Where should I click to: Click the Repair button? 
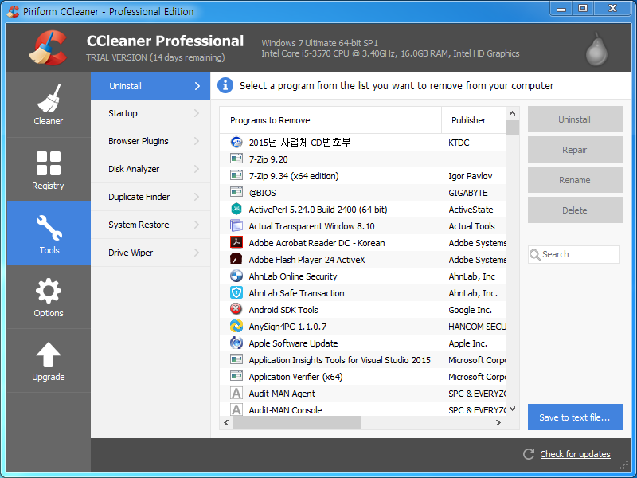(575, 150)
